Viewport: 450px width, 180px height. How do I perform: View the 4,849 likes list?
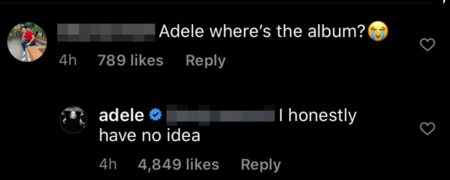click(179, 164)
